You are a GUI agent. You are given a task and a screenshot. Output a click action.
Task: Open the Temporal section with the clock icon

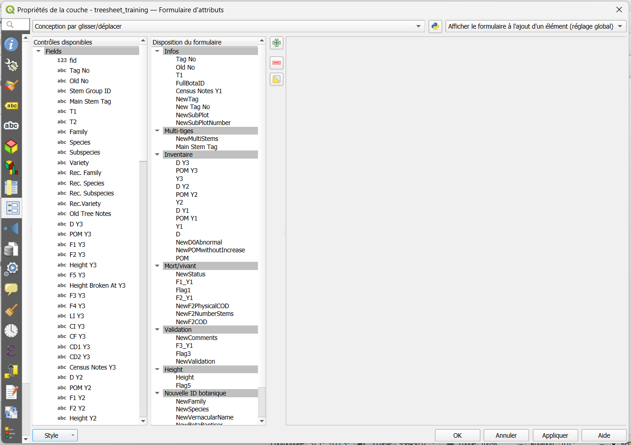(x=11, y=330)
